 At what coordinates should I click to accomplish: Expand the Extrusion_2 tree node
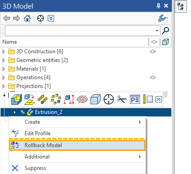pyautogui.click(x=15, y=113)
